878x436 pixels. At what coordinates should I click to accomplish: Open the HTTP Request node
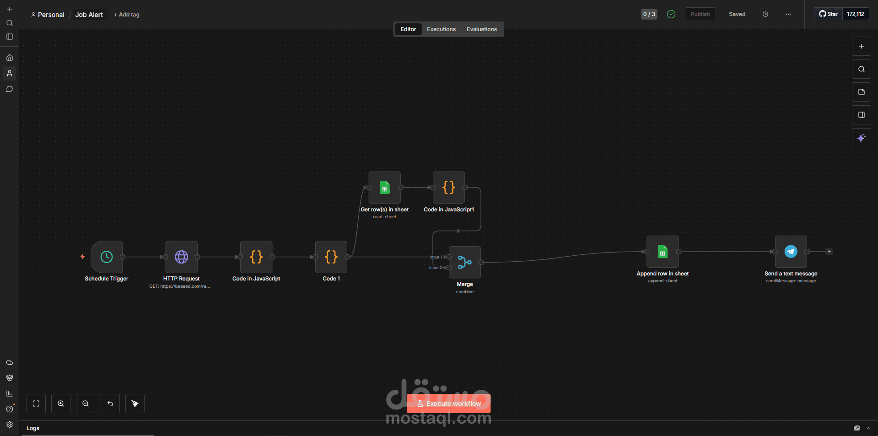pos(182,257)
